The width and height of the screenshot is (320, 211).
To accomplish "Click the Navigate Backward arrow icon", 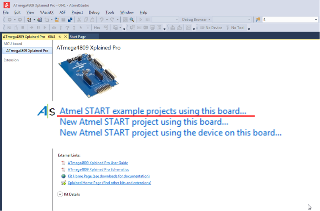I will coord(9,19).
